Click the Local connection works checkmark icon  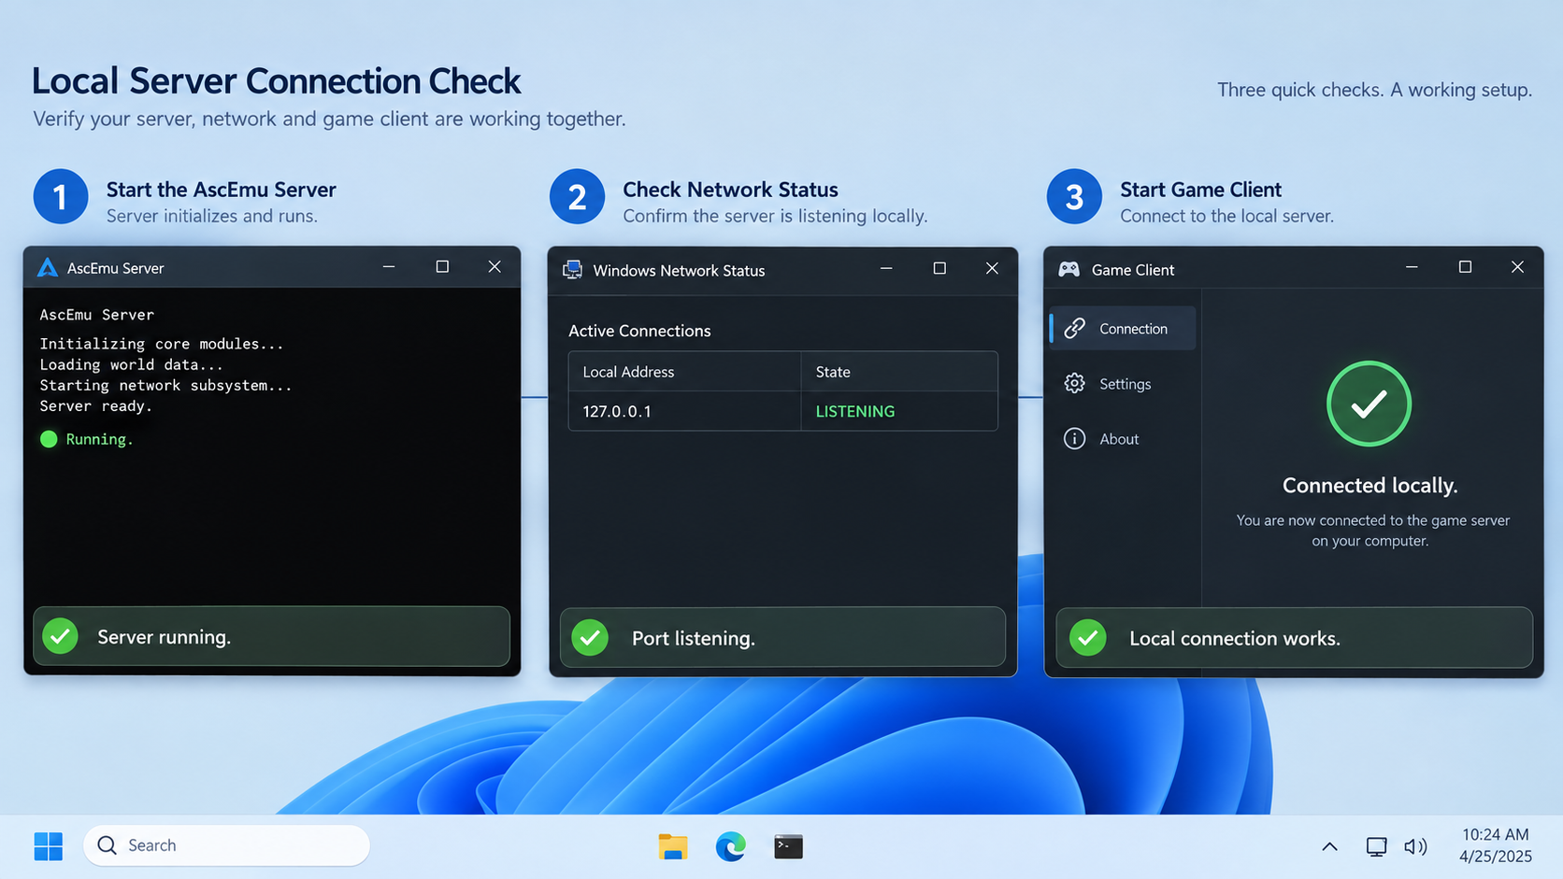(1088, 638)
